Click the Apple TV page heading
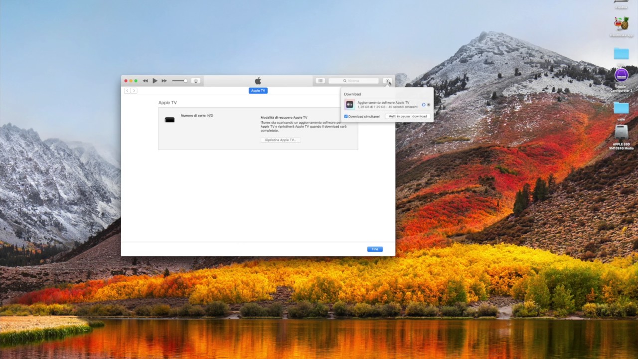Image resolution: width=638 pixels, height=359 pixels. pos(167,103)
